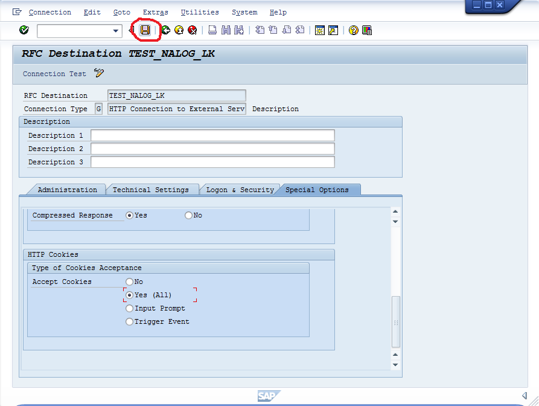
Task: Expand the side panel arrow at bottom right
Action: coord(524,395)
